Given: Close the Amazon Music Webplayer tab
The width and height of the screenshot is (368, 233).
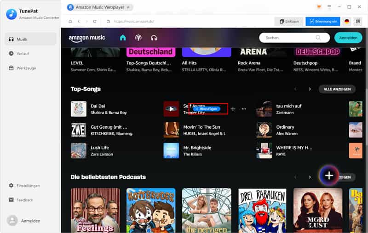Looking at the screenshot, I should (x=128, y=7).
